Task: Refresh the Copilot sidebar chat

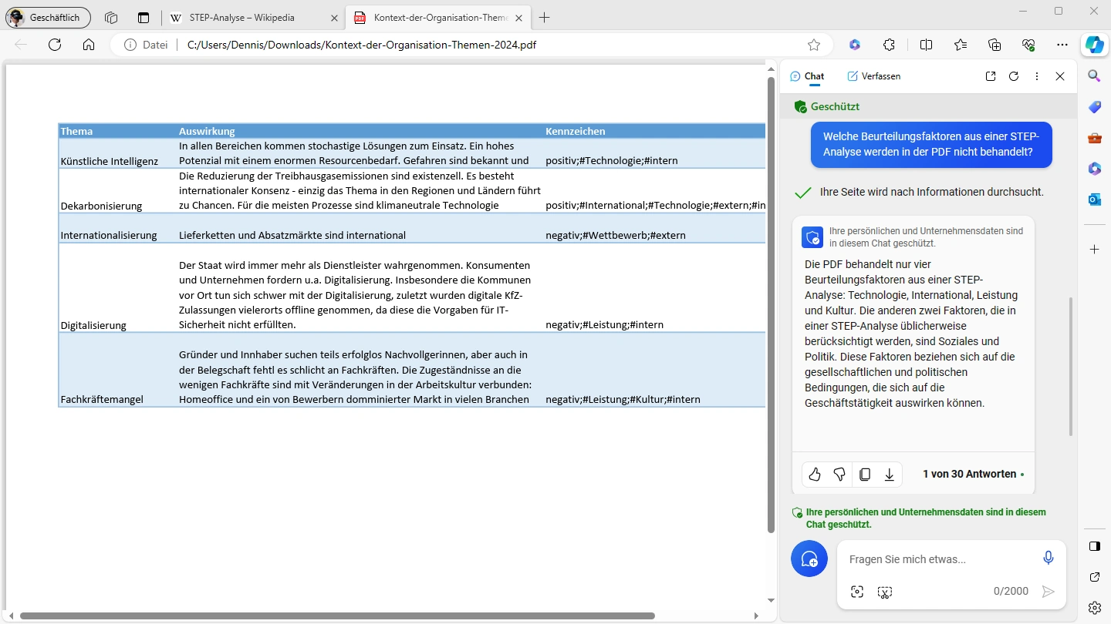Action: coord(1014,76)
